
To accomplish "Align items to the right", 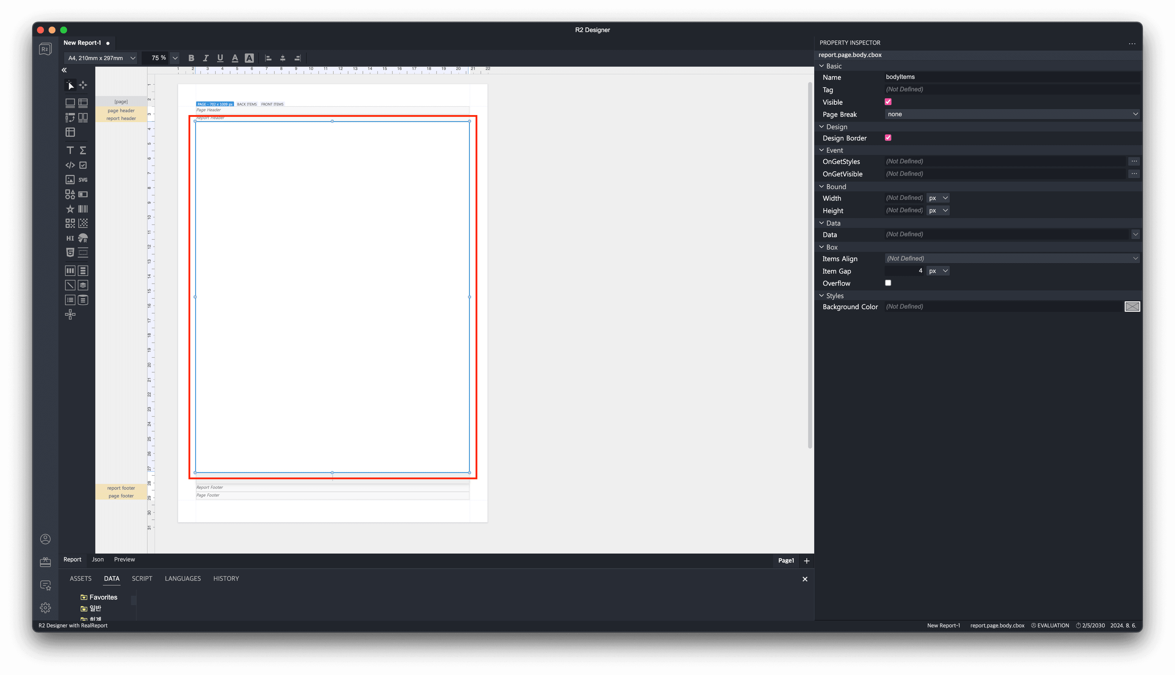I will tap(297, 58).
